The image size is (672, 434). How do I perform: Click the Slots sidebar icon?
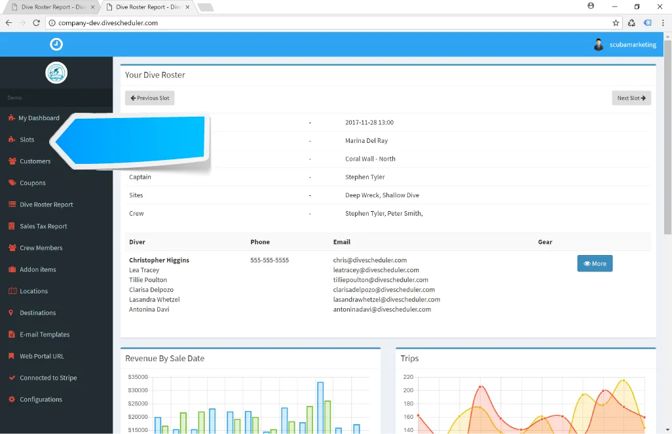[x=12, y=140]
